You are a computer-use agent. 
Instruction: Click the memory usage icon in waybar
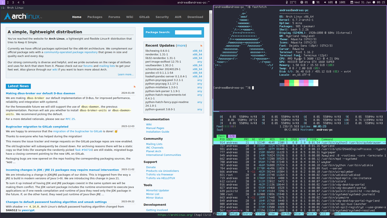coord(313,2)
